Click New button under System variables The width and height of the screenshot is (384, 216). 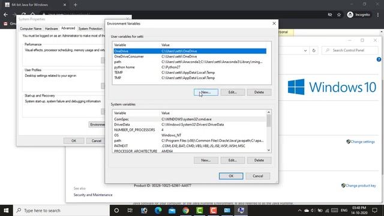click(206, 160)
